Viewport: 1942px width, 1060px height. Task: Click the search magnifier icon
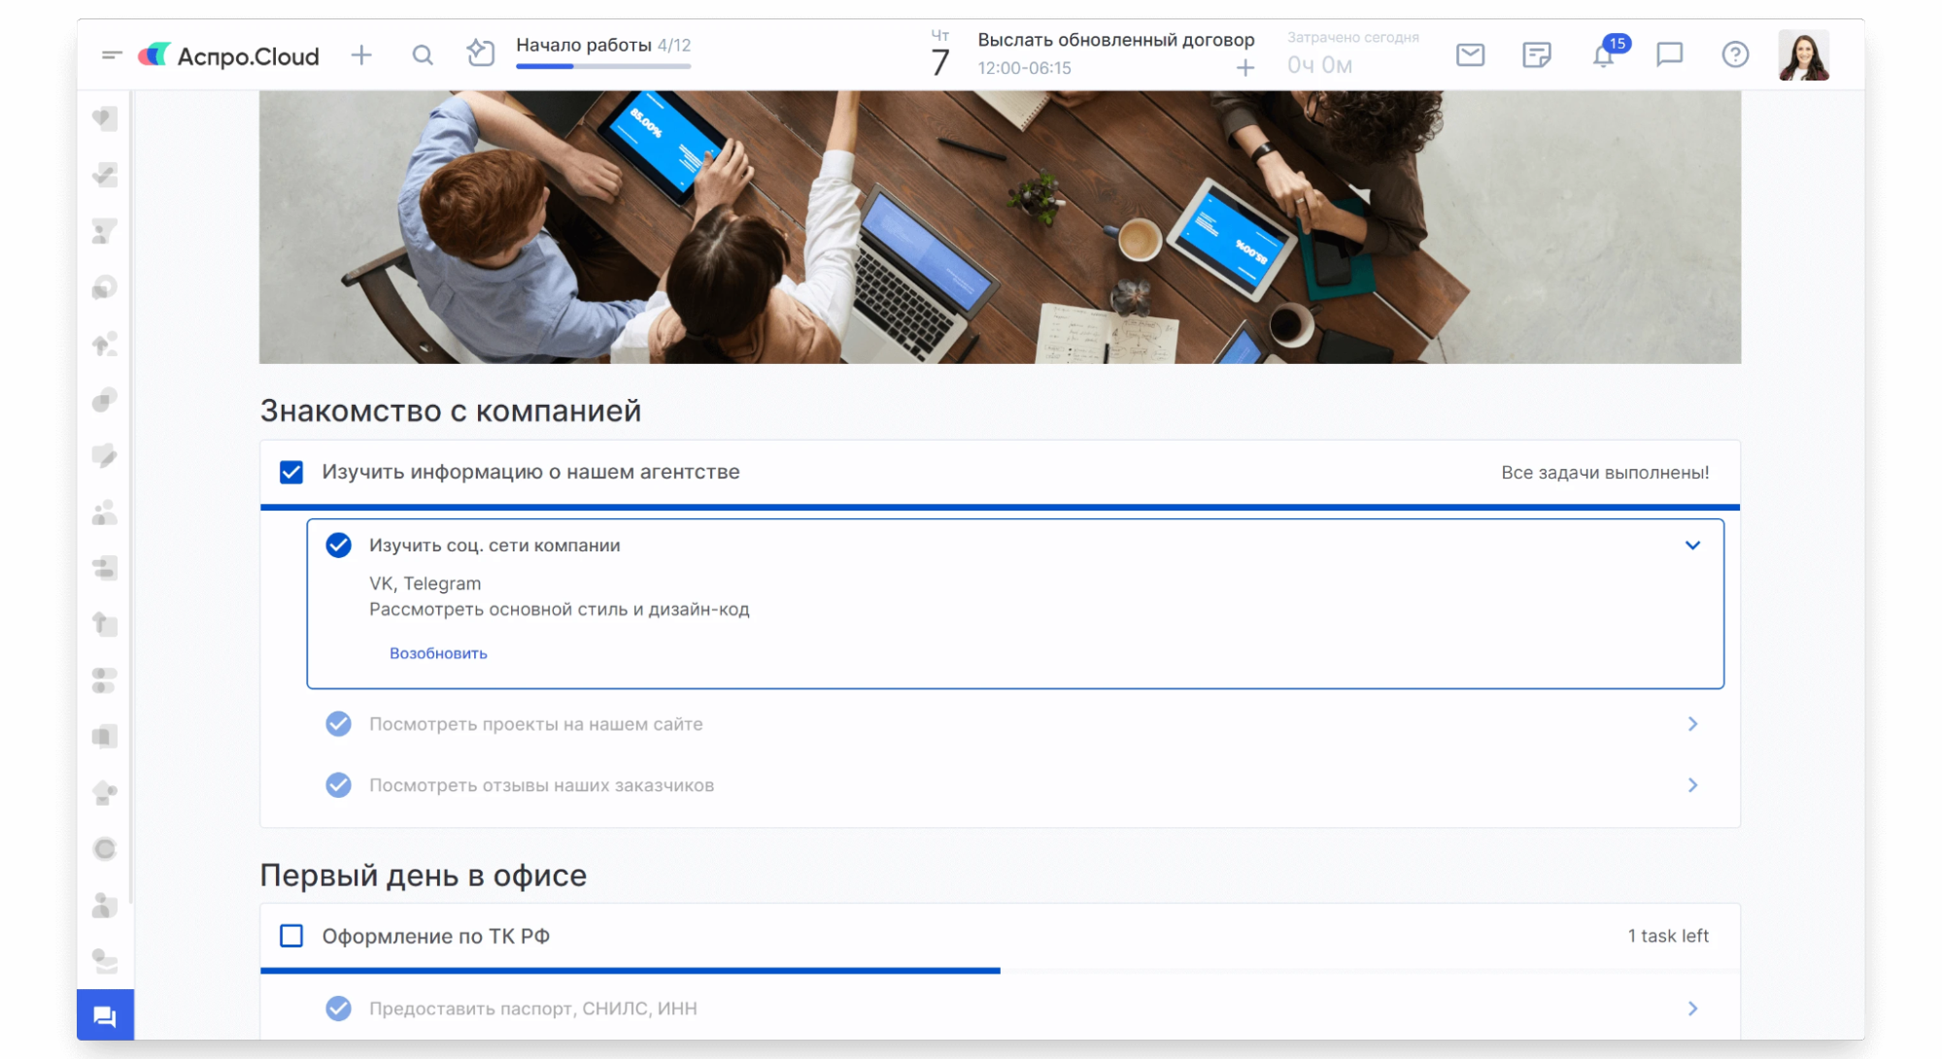[422, 55]
